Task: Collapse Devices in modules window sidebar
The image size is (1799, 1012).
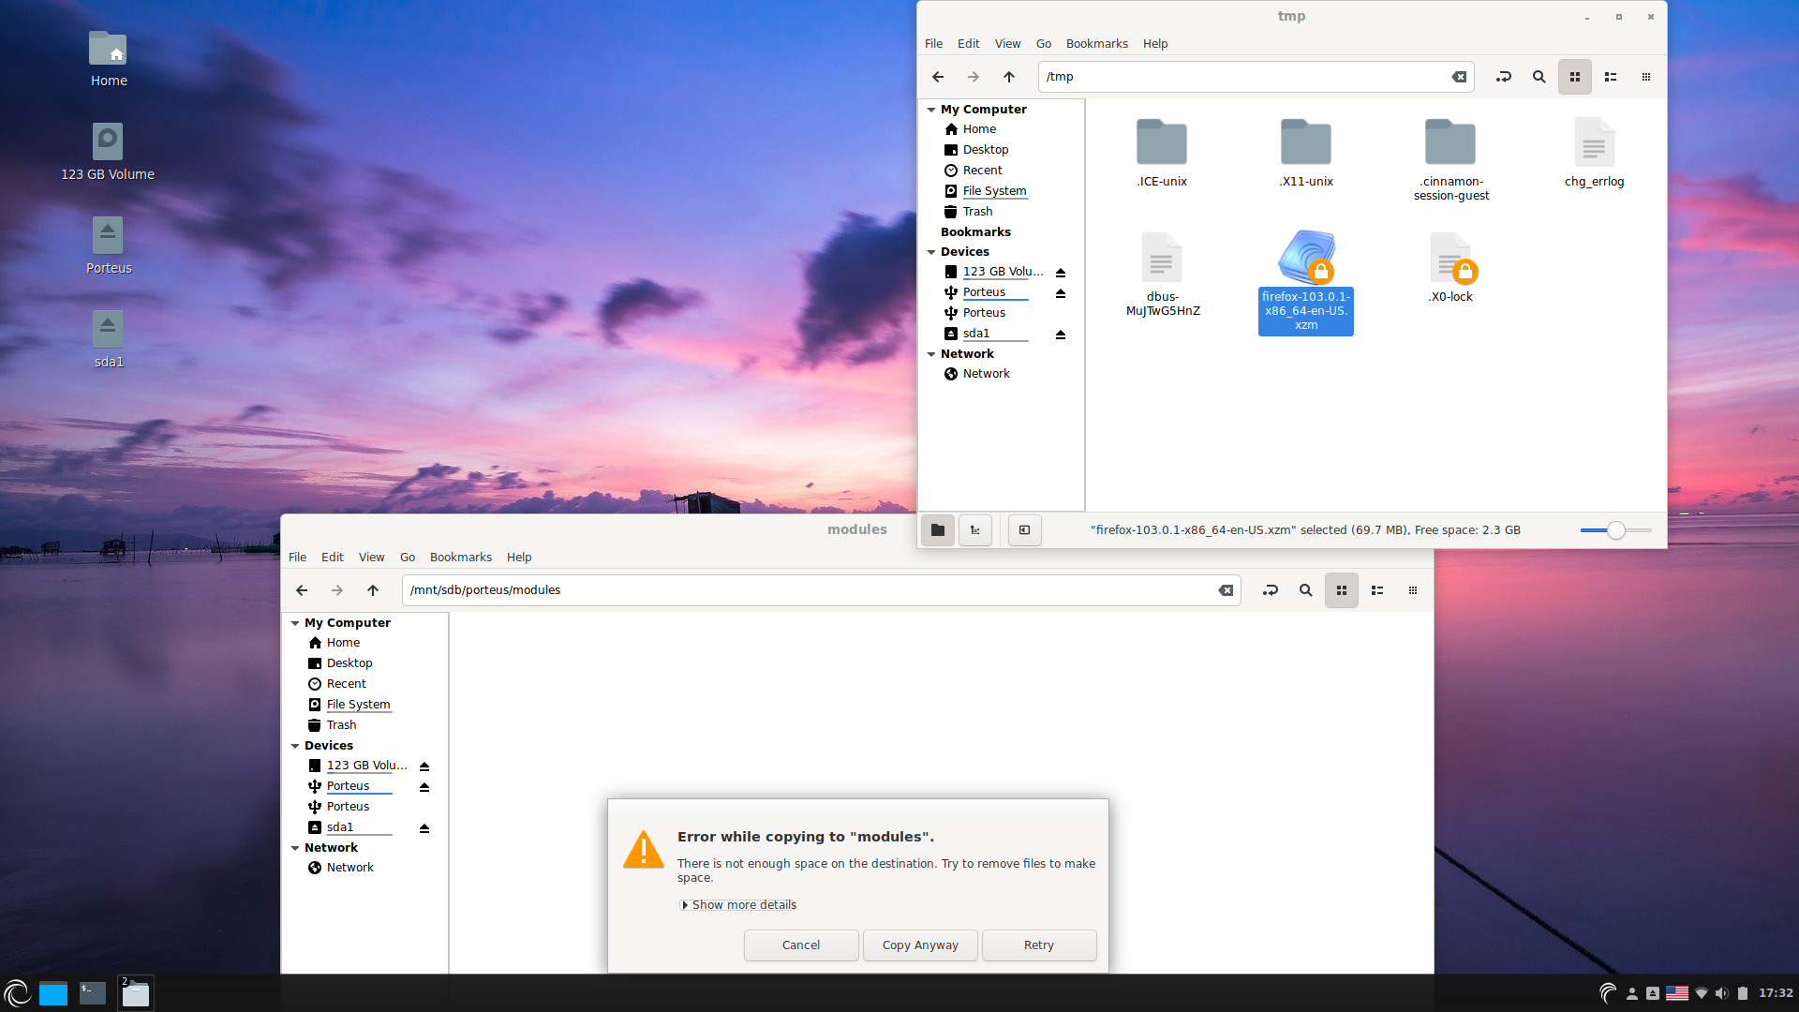Action: click(x=295, y=746)
